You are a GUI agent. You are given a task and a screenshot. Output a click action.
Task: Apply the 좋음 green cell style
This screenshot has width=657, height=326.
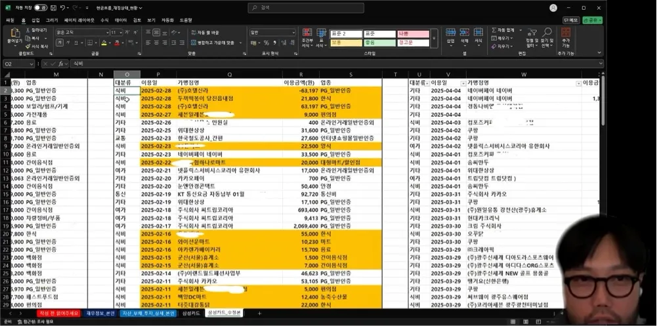click(379, 43)
